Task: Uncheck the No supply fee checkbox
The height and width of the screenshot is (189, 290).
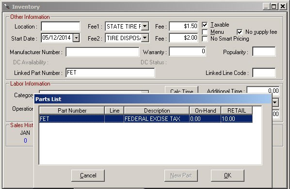Action: 240,32
